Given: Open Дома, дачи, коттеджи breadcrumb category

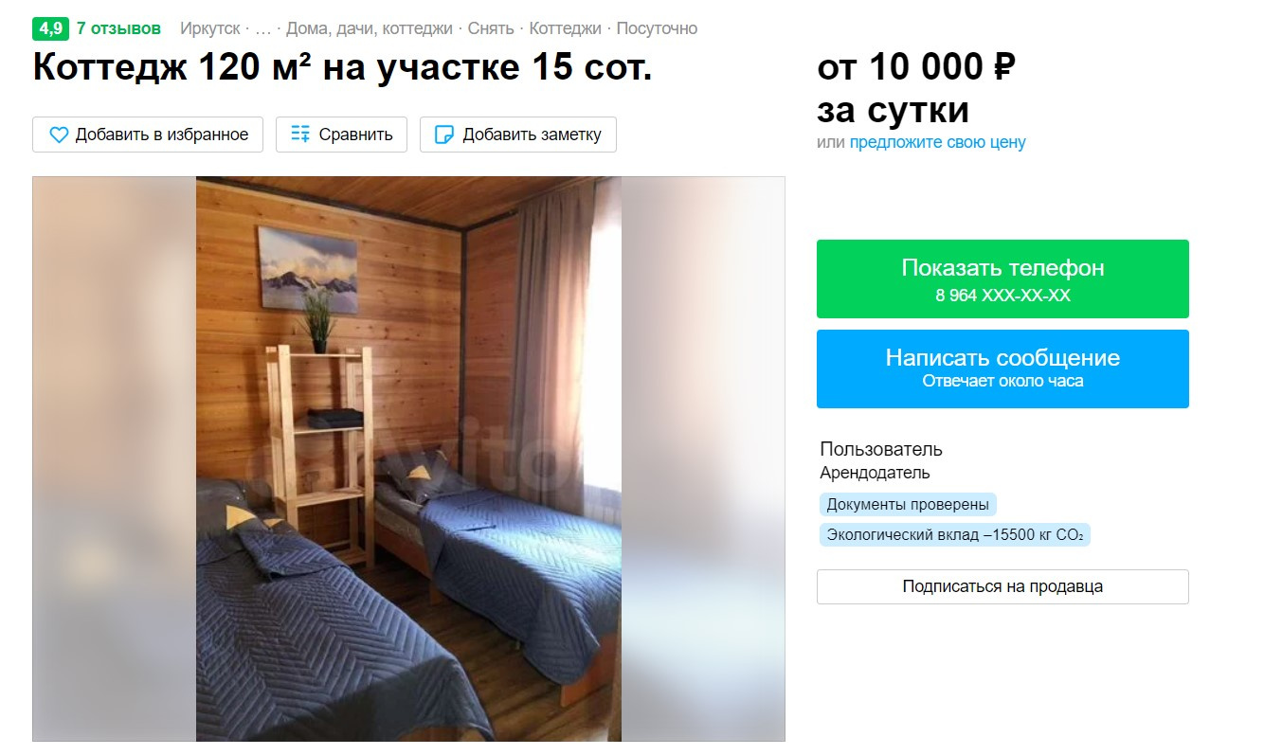Looking at the screenshot, I should coord(370,28).
